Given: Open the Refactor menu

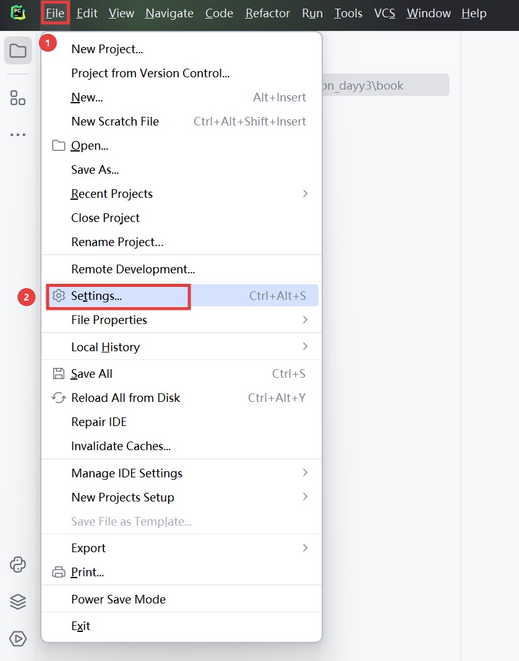Looking at the screenshot, I should pyautogui.click(x=267, y=13).
